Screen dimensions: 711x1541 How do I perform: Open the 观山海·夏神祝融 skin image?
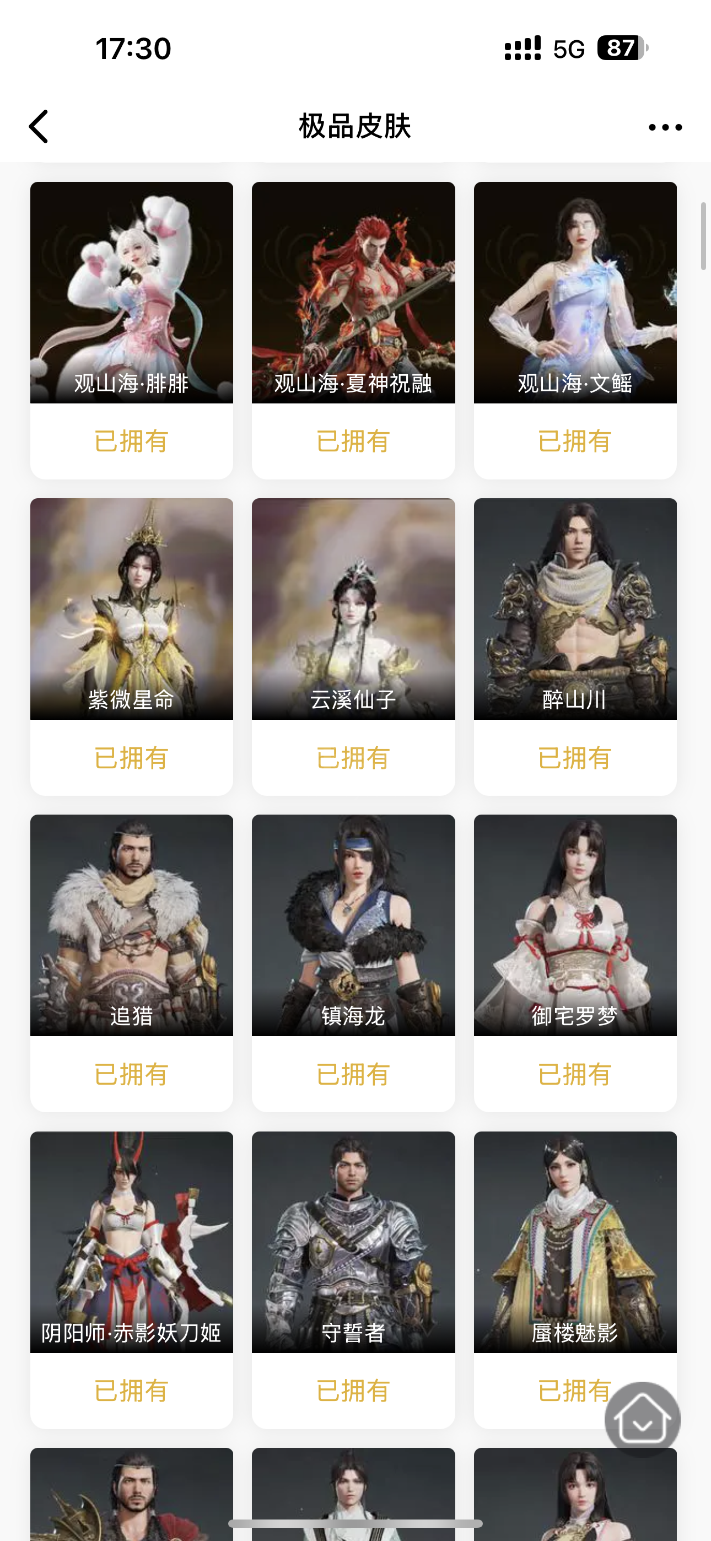point(353,292)
